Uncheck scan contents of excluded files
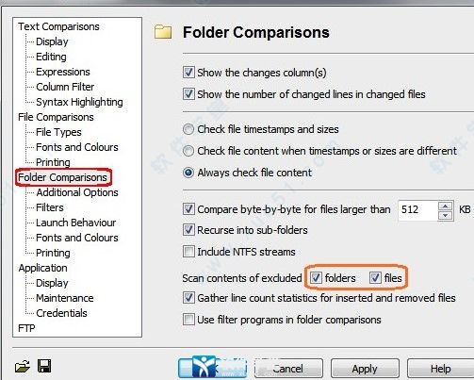 375,278
